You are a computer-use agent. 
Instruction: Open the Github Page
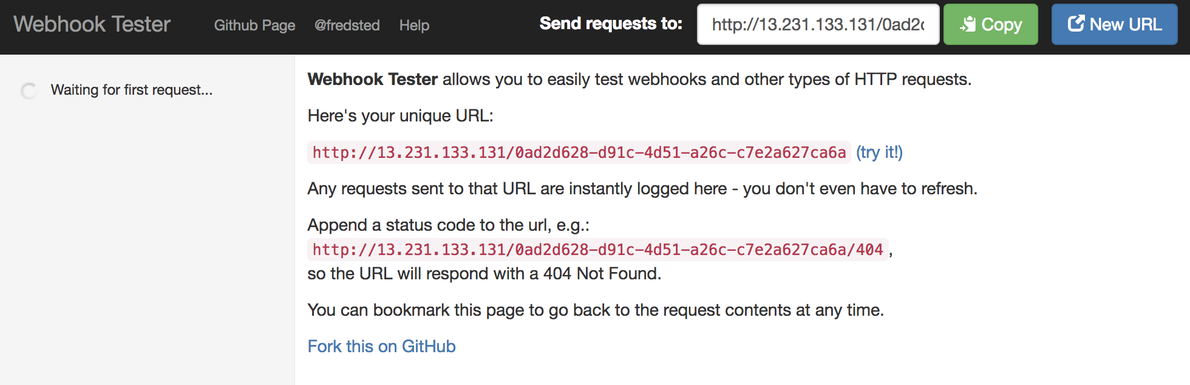(254, 26)
